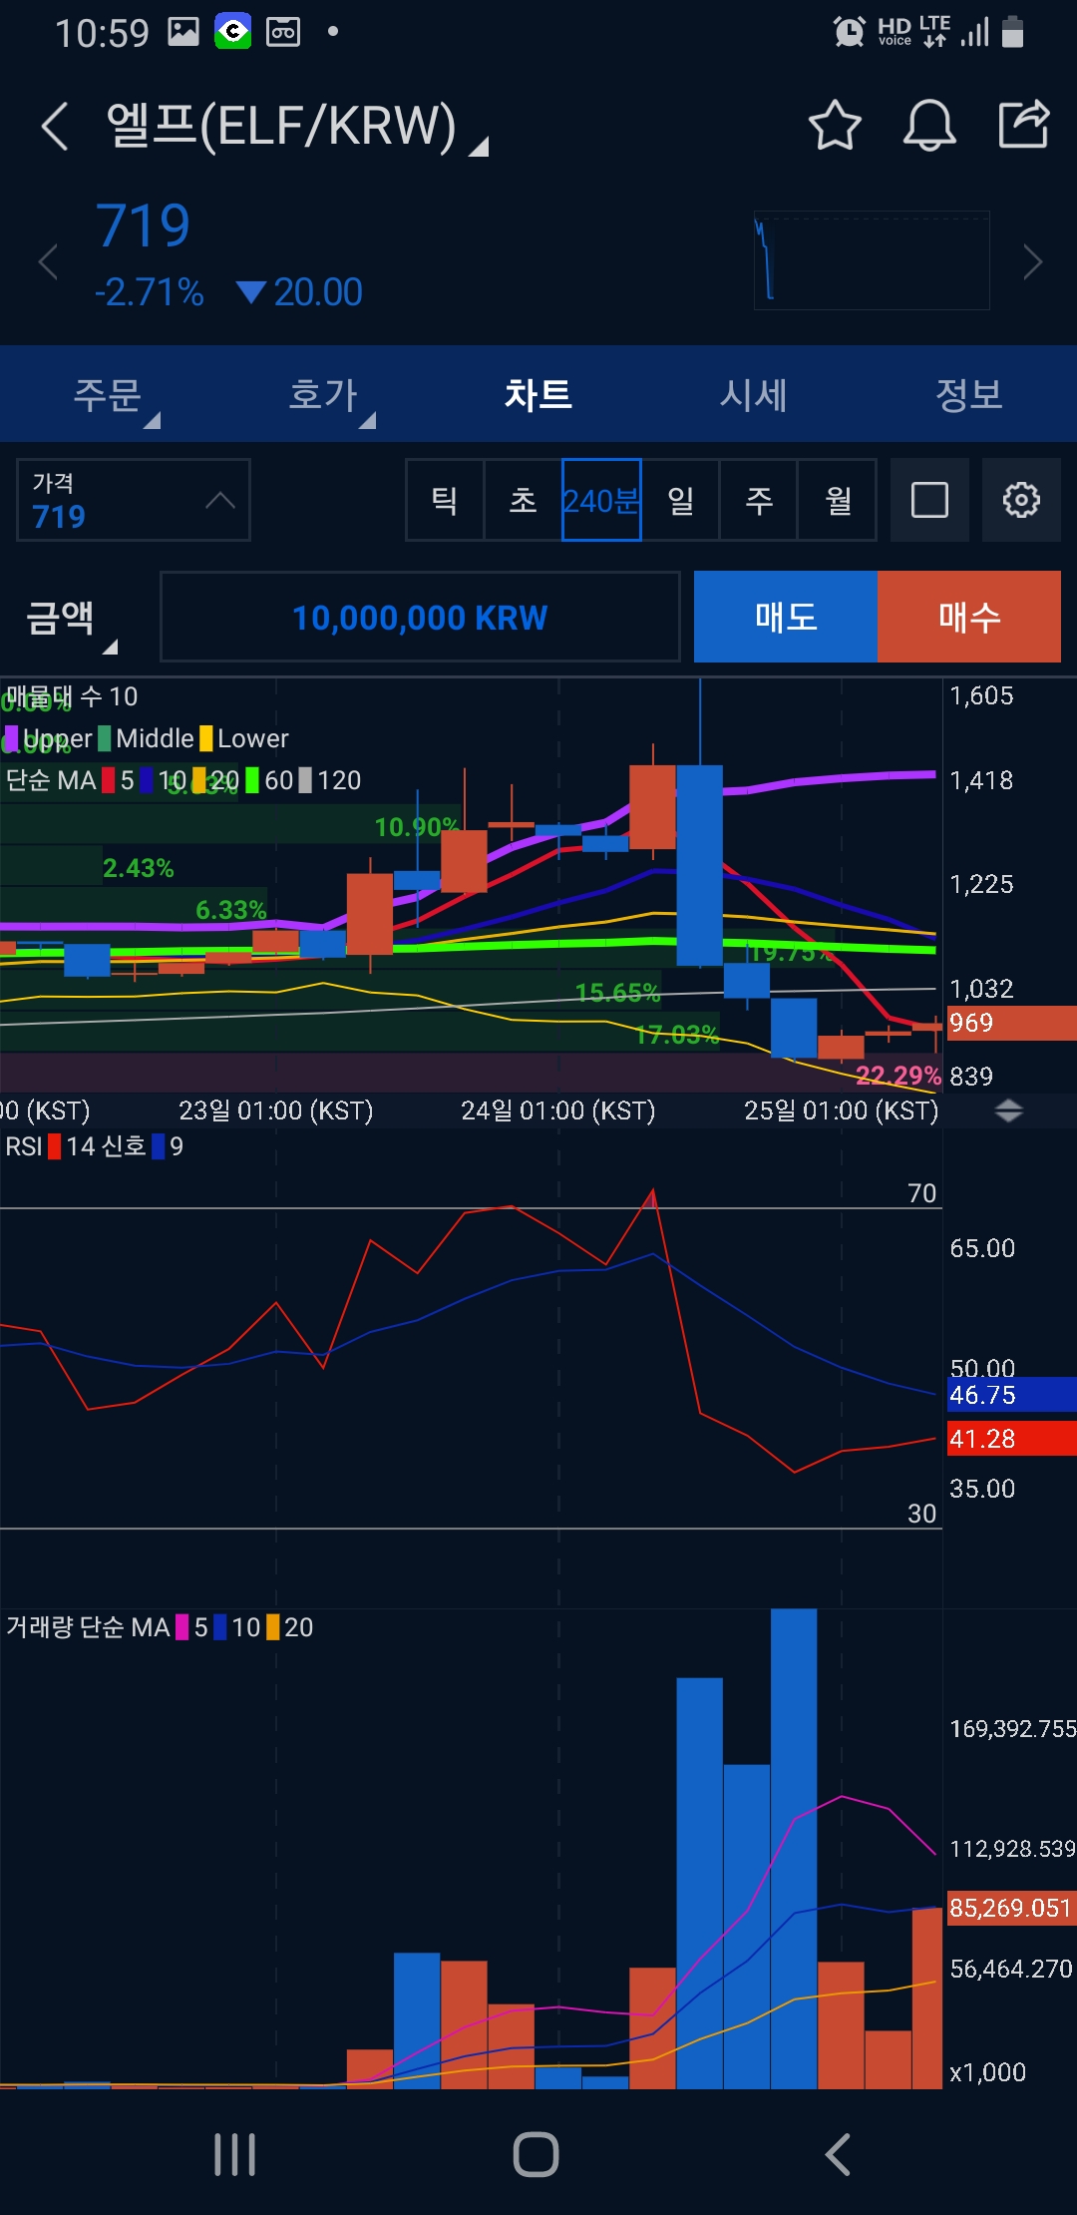Tap the 85,269.051 volume value tag
The height and width of the screenshot is (2215, 1077).
click(x=1011, y=1908)
